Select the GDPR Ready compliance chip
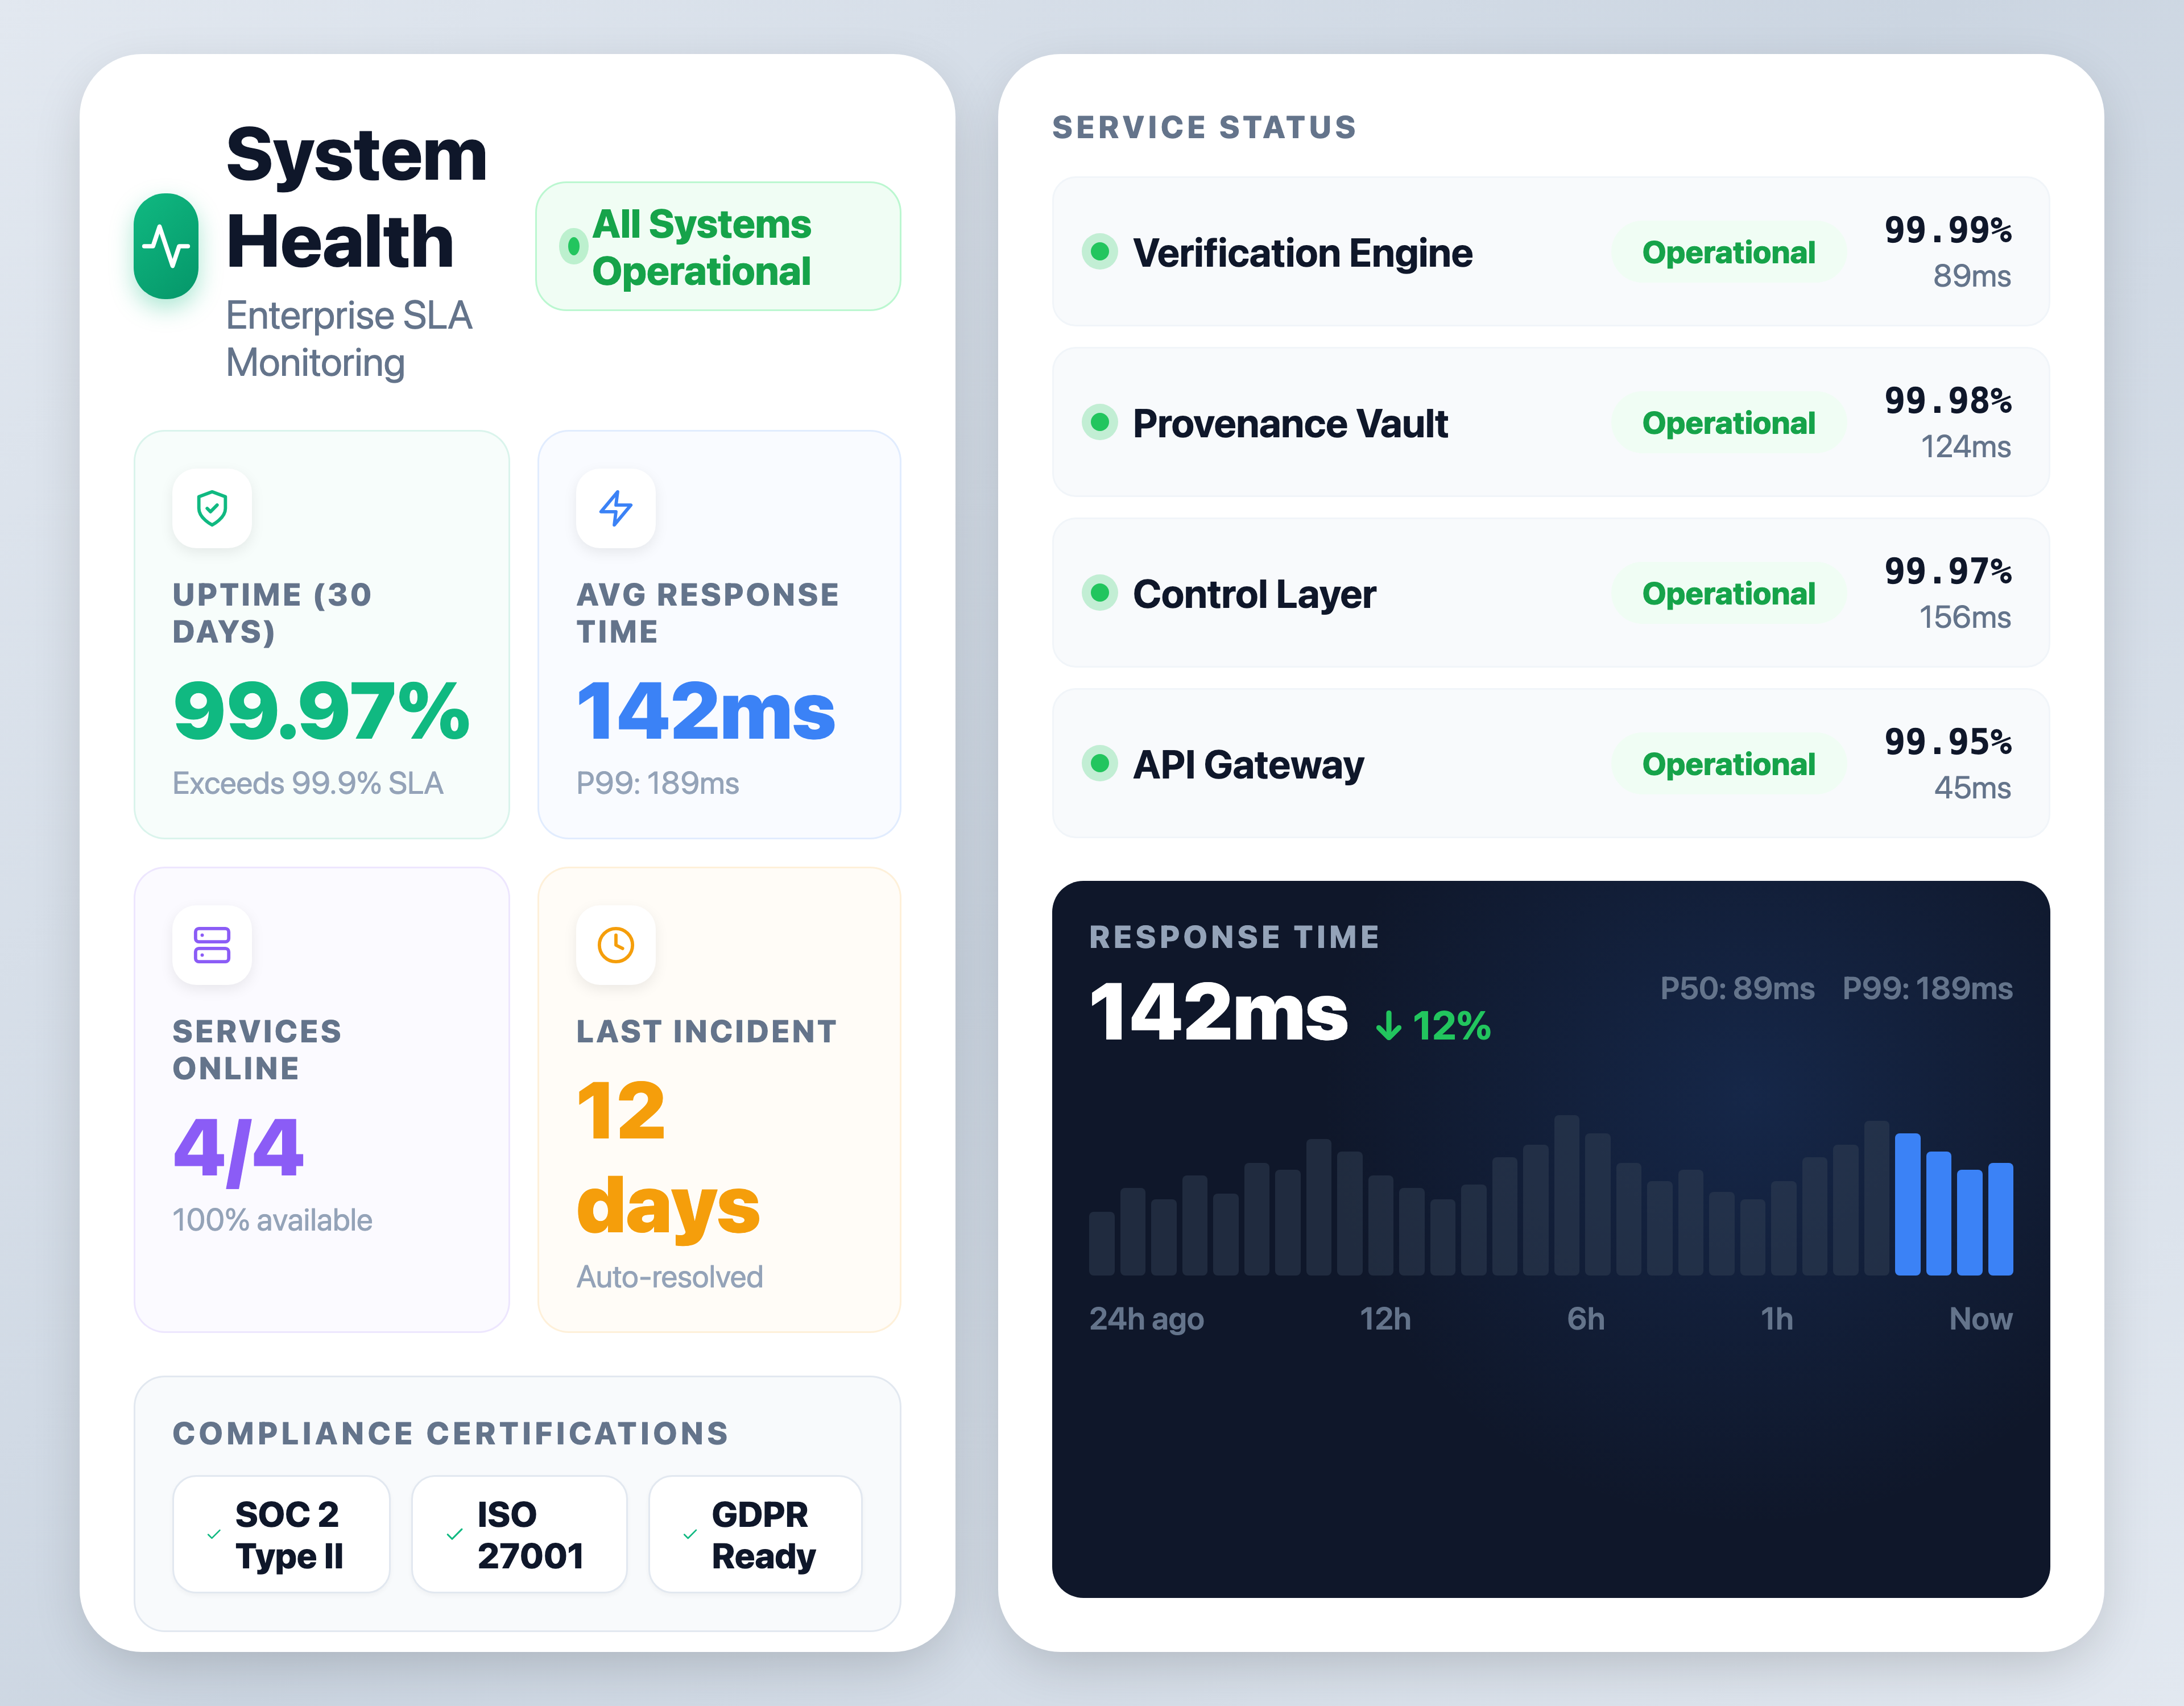The width and height of the screenshot is (2184, 1706). point(755,1533)
